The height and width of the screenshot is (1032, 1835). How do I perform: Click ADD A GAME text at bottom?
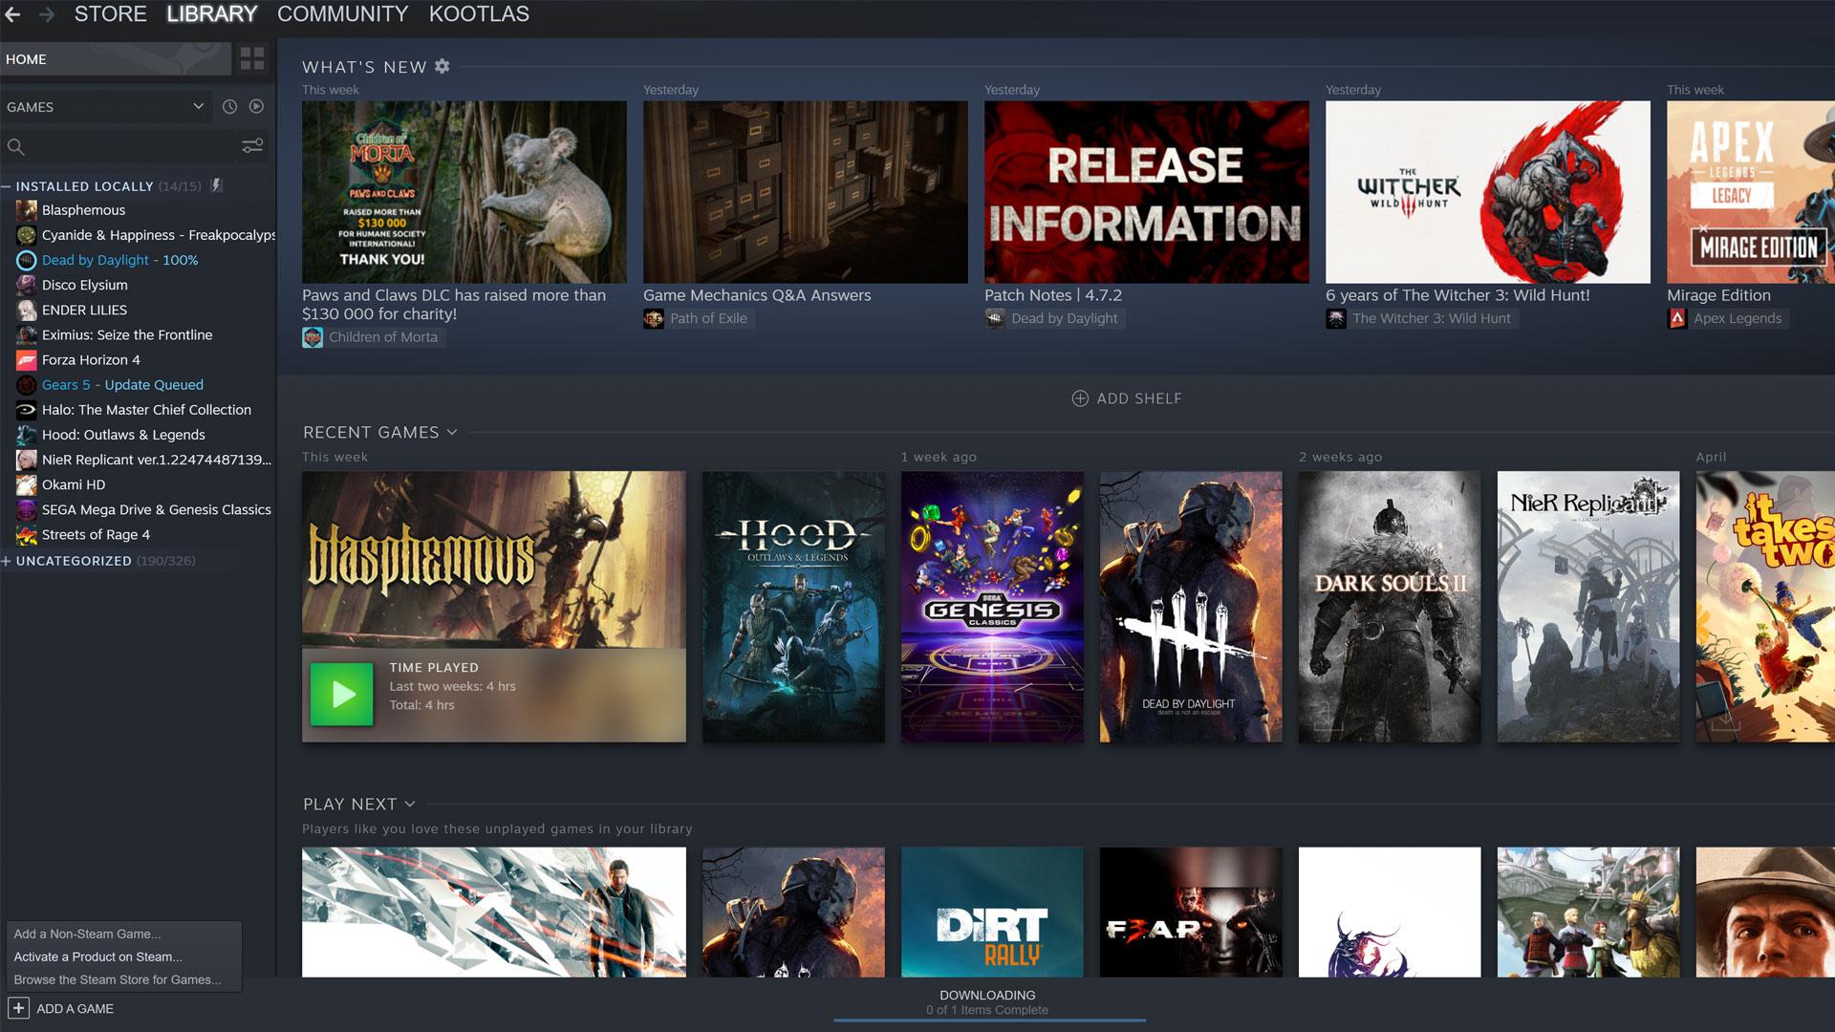[x=75, y=1009]
